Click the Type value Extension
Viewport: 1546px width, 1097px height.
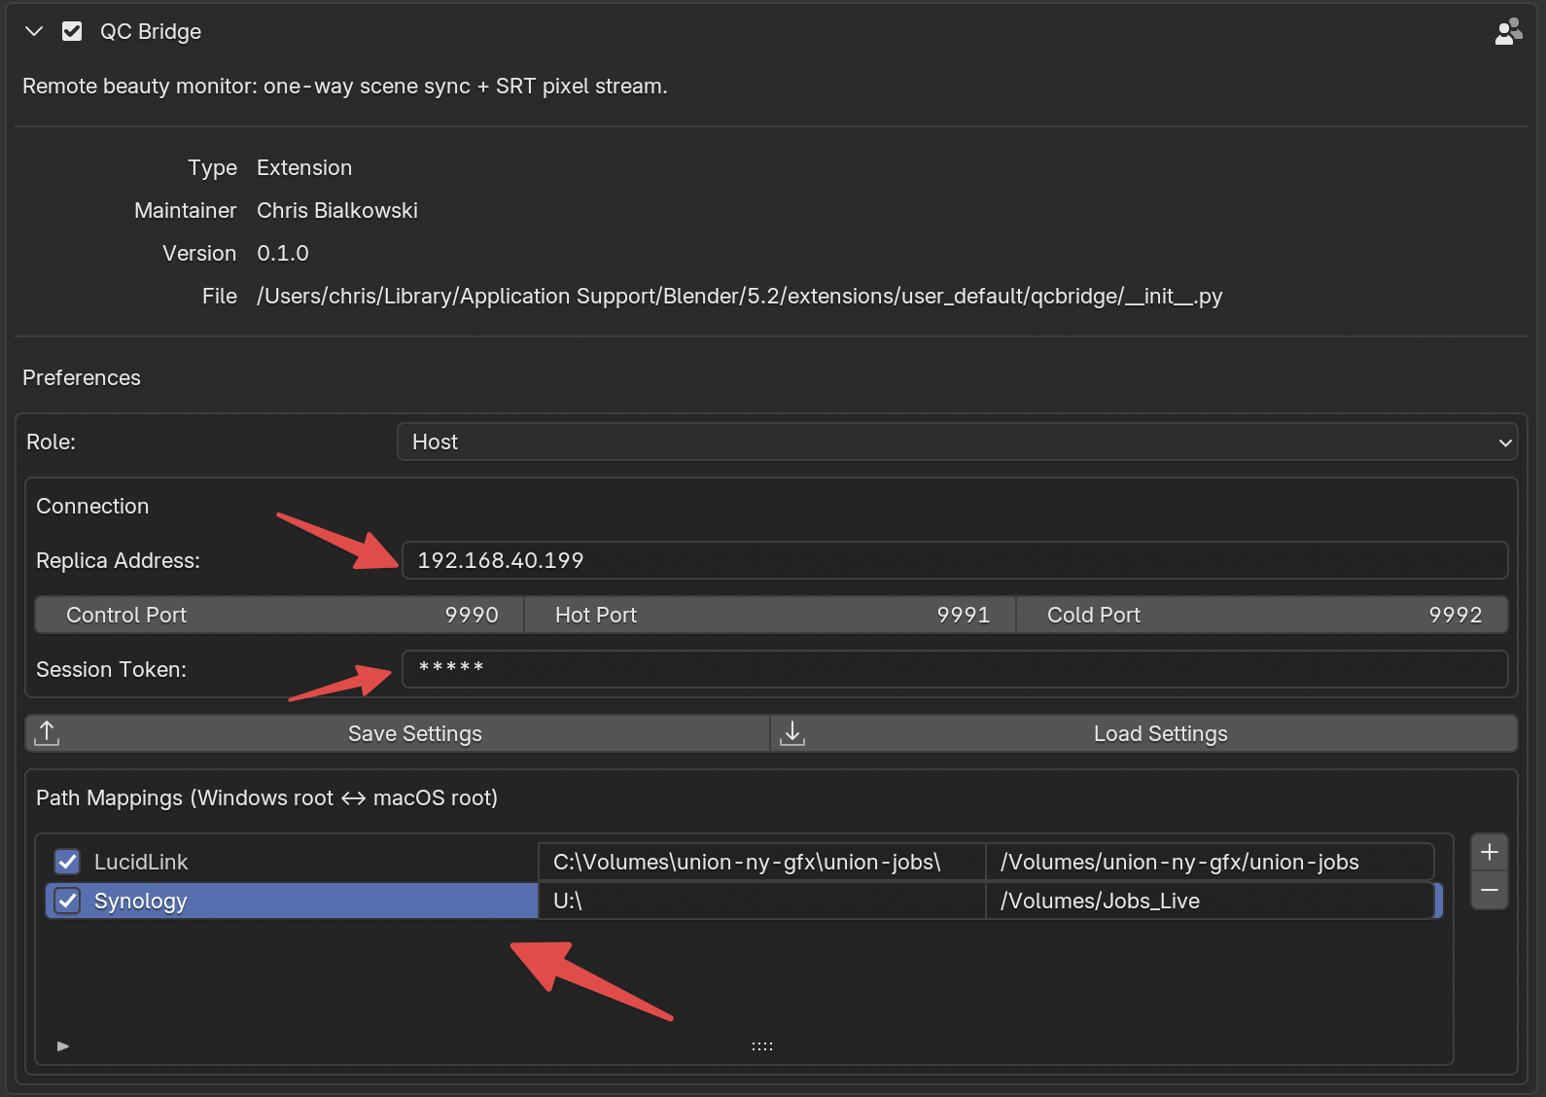[x=304, y=167]
